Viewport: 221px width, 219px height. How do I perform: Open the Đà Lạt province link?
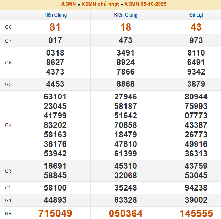(x=196, y=15)
